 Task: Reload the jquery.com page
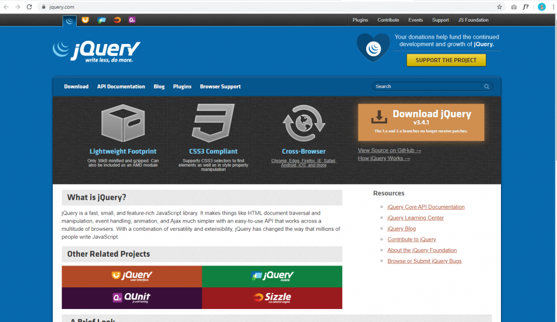(x=29, y=7)
